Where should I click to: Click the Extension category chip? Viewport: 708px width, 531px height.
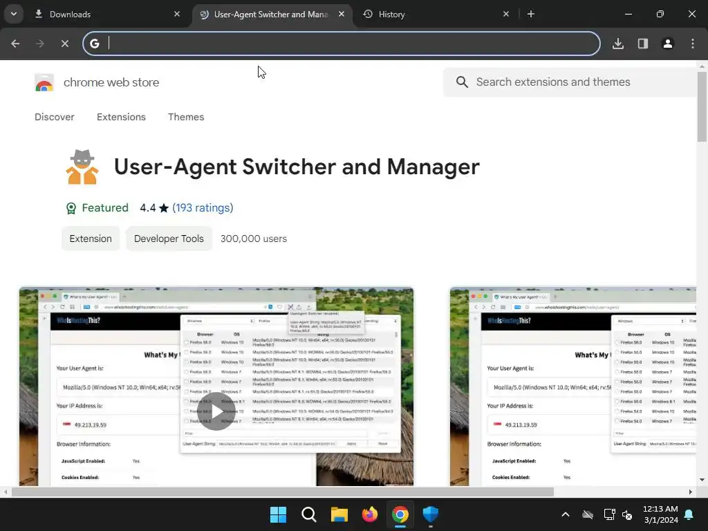tap(91, 239)
